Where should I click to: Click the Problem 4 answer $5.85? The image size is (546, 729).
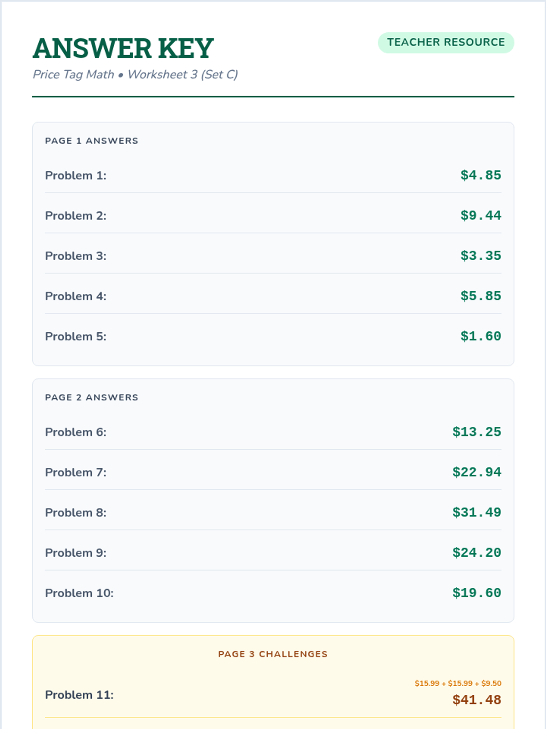click(x=480, y=296)
